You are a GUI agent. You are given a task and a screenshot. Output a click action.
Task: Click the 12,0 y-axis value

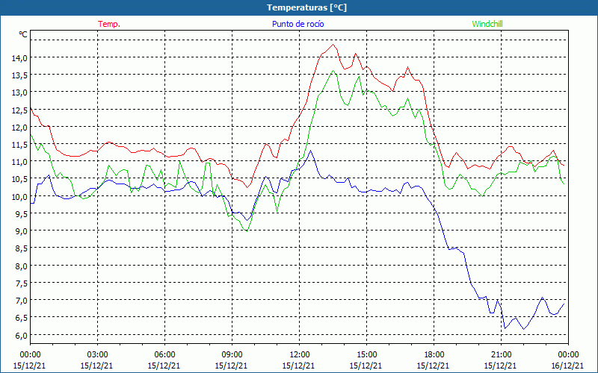point(19,127)
